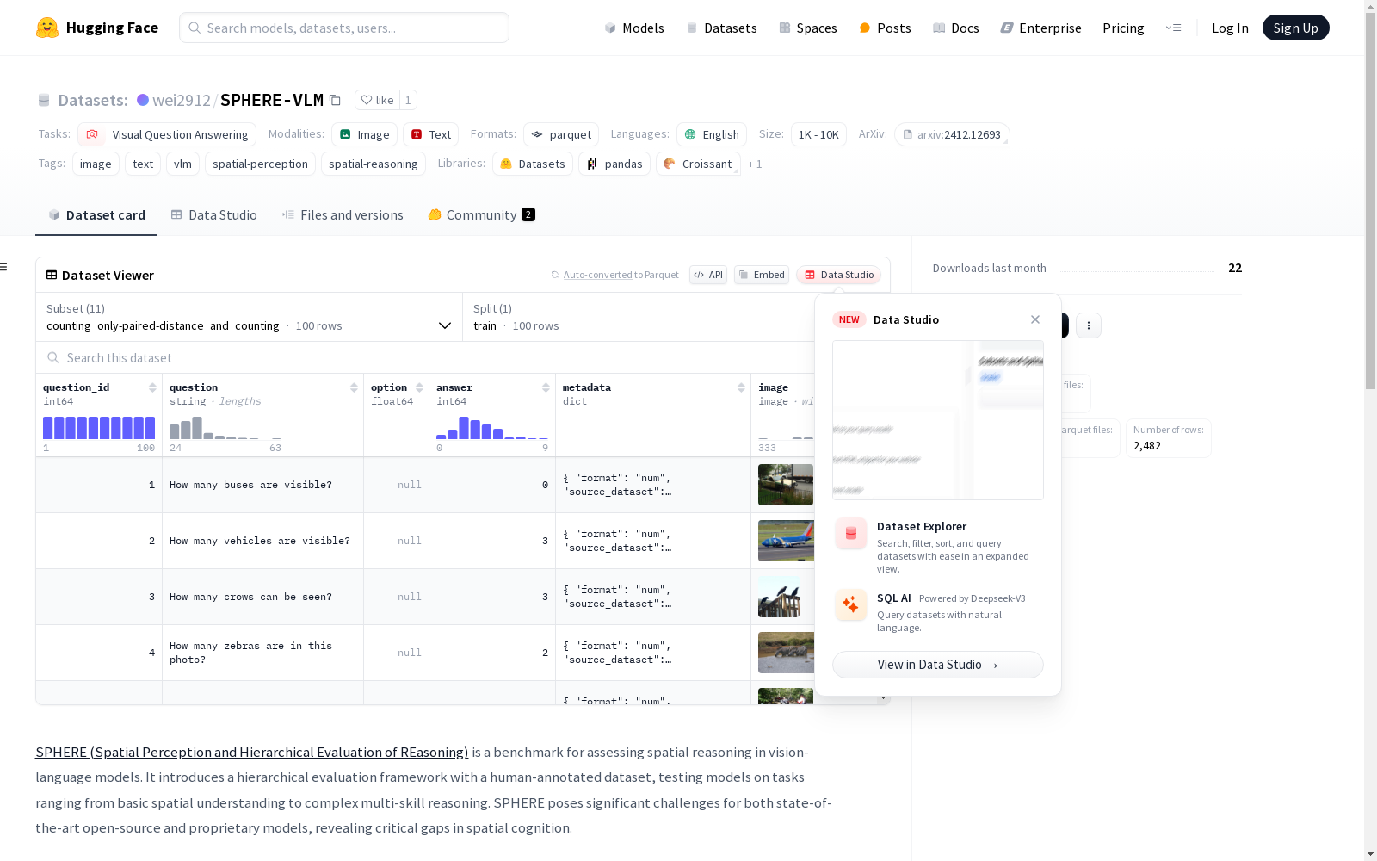This screenshot has width=1377, height=861.
Task: Click the magnifier icon in dataset search
Action: point(53,357)
